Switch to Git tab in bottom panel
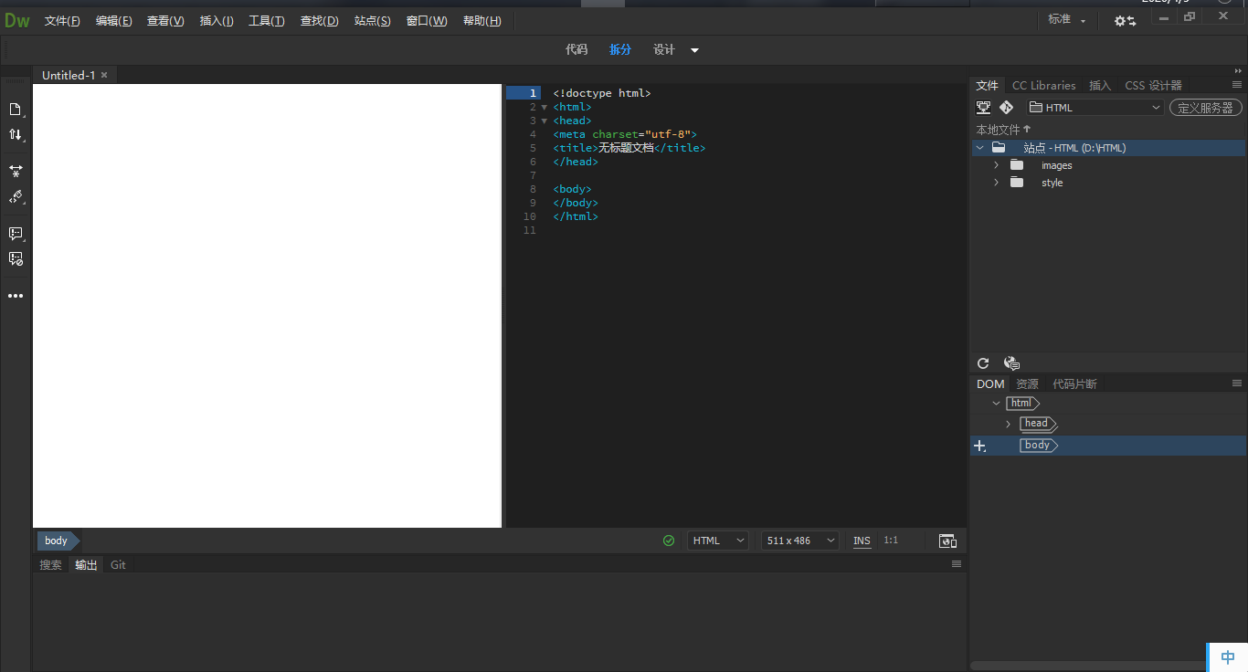 118,564
